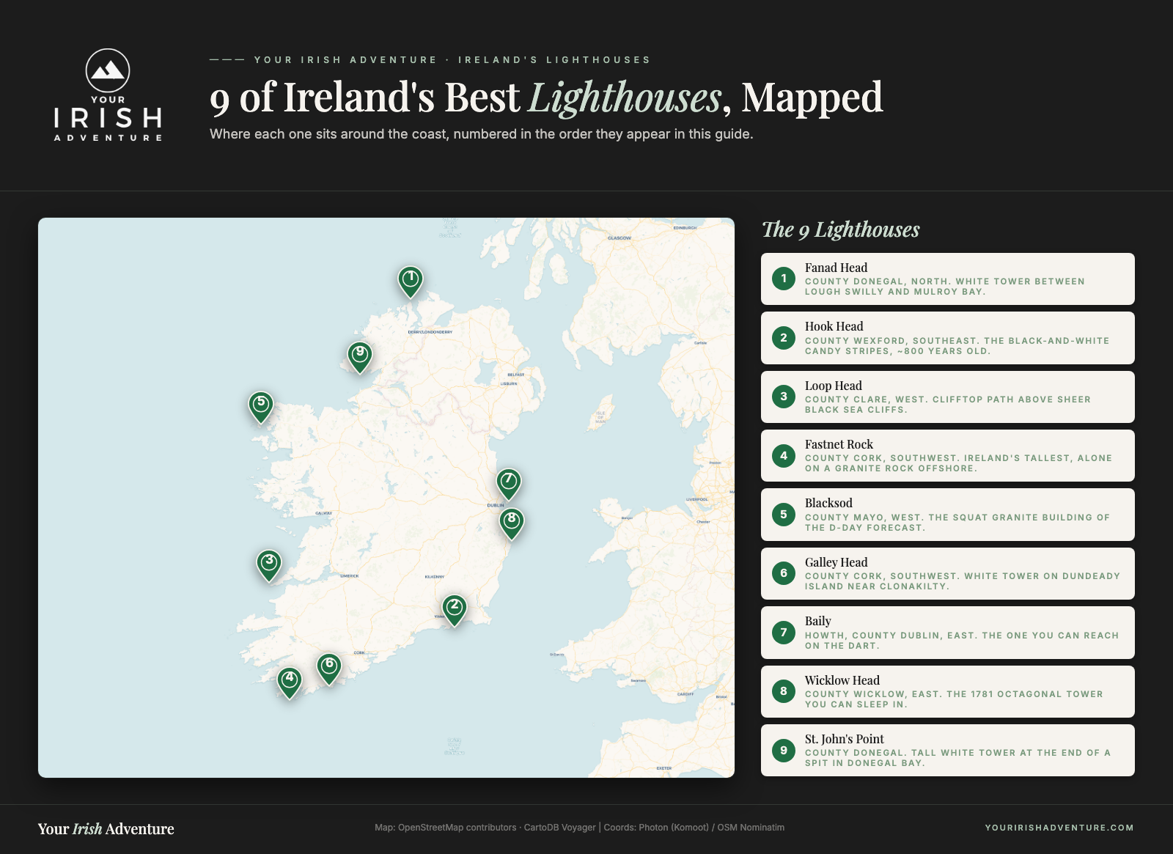The height and width of the screenshot is (854, 1173).
Task: Click green number 8 badge beside Wicklow Head
Action: pos(784,691)
